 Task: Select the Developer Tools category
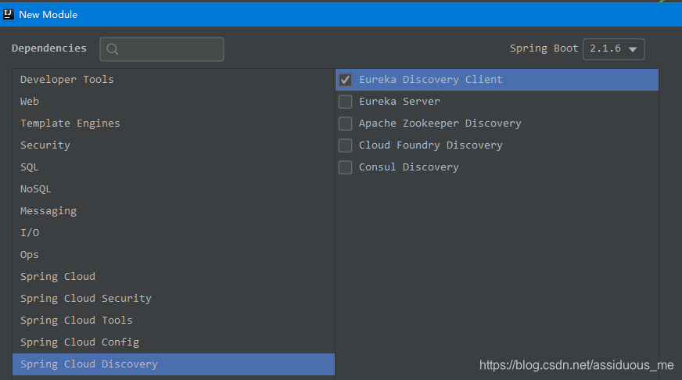pos(174,80)
